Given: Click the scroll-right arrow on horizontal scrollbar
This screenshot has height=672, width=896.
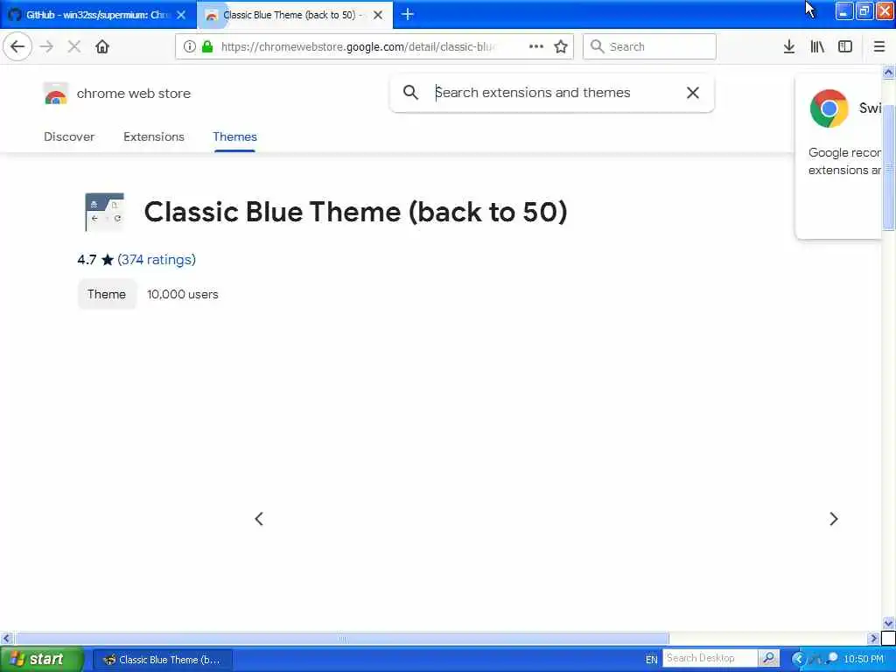Looking at the screenshot, I should click(x=873, y=638).
